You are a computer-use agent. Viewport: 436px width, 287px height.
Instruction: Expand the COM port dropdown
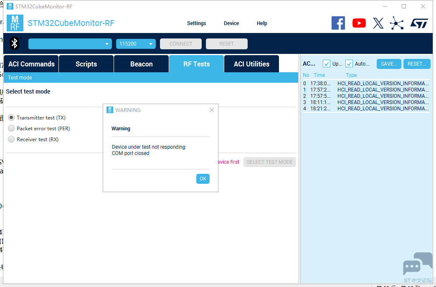click(70, 44)
